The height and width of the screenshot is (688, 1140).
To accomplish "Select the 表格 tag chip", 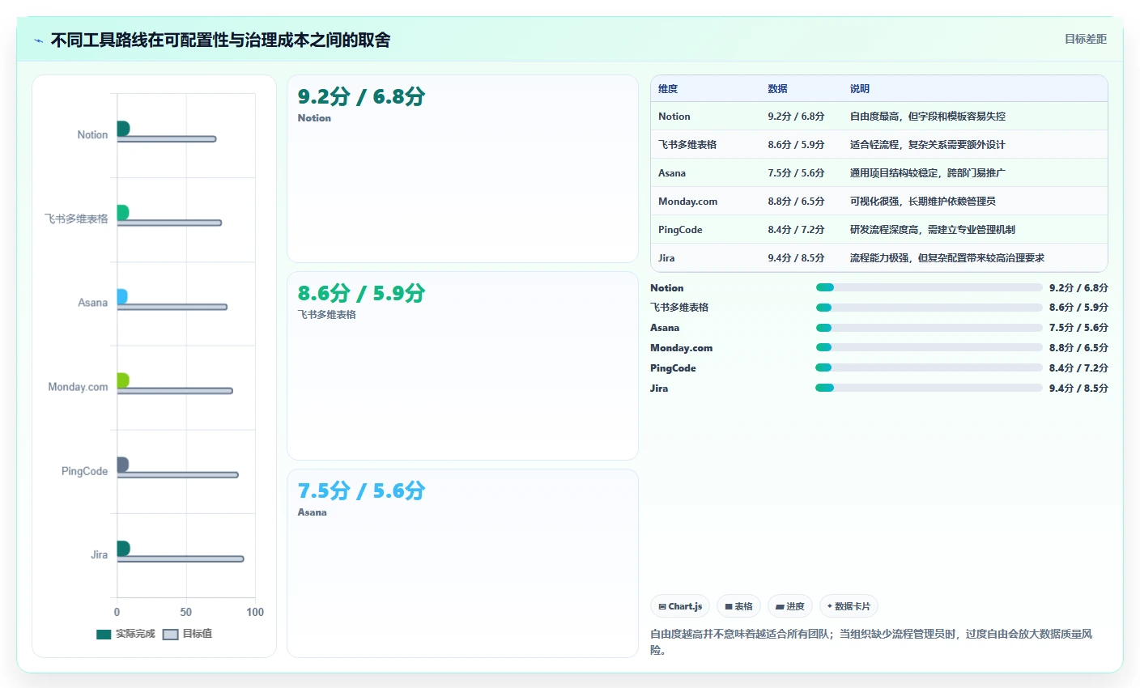I will (x=738, y=606).
